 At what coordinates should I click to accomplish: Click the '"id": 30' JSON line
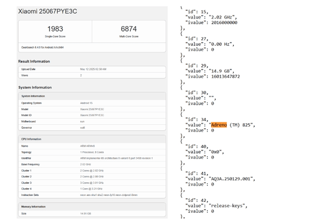(x=197, y=93)
